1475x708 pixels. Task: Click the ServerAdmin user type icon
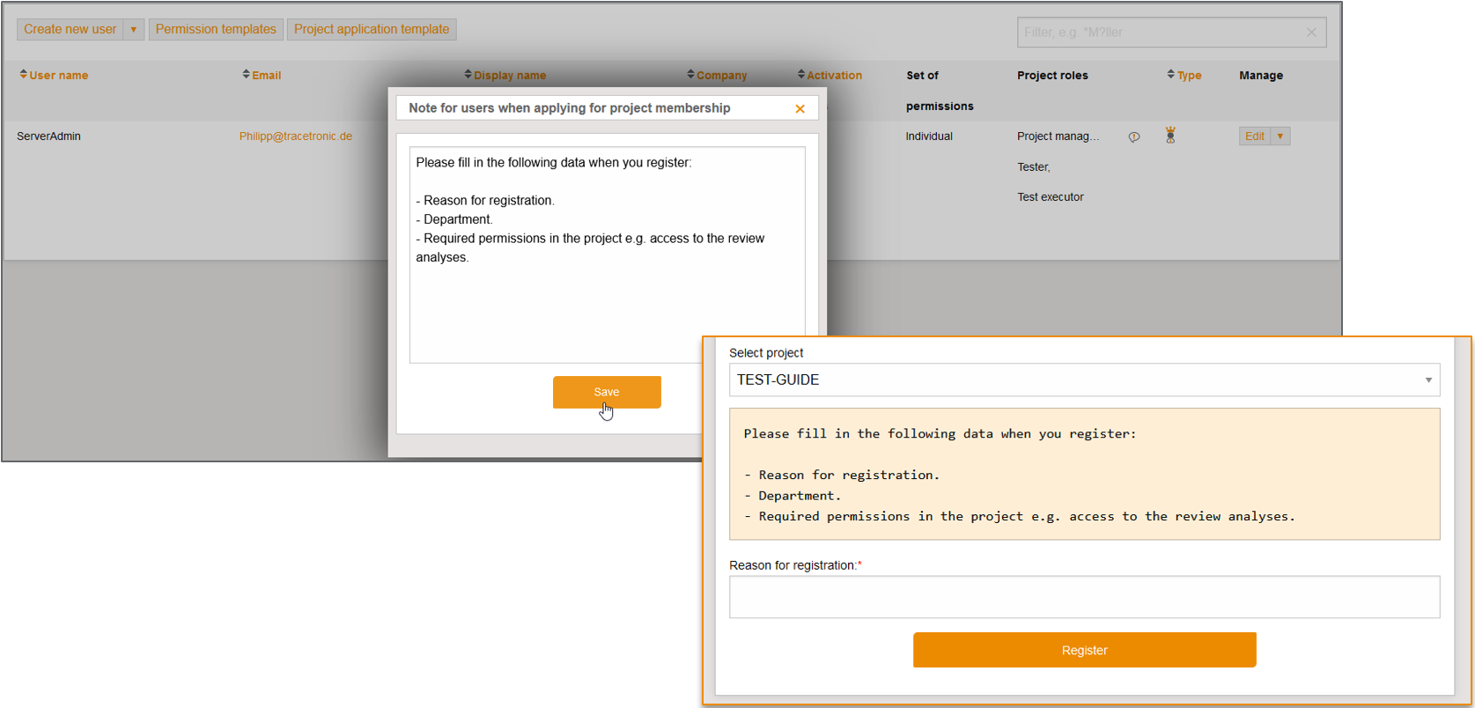pos(1170,136)
